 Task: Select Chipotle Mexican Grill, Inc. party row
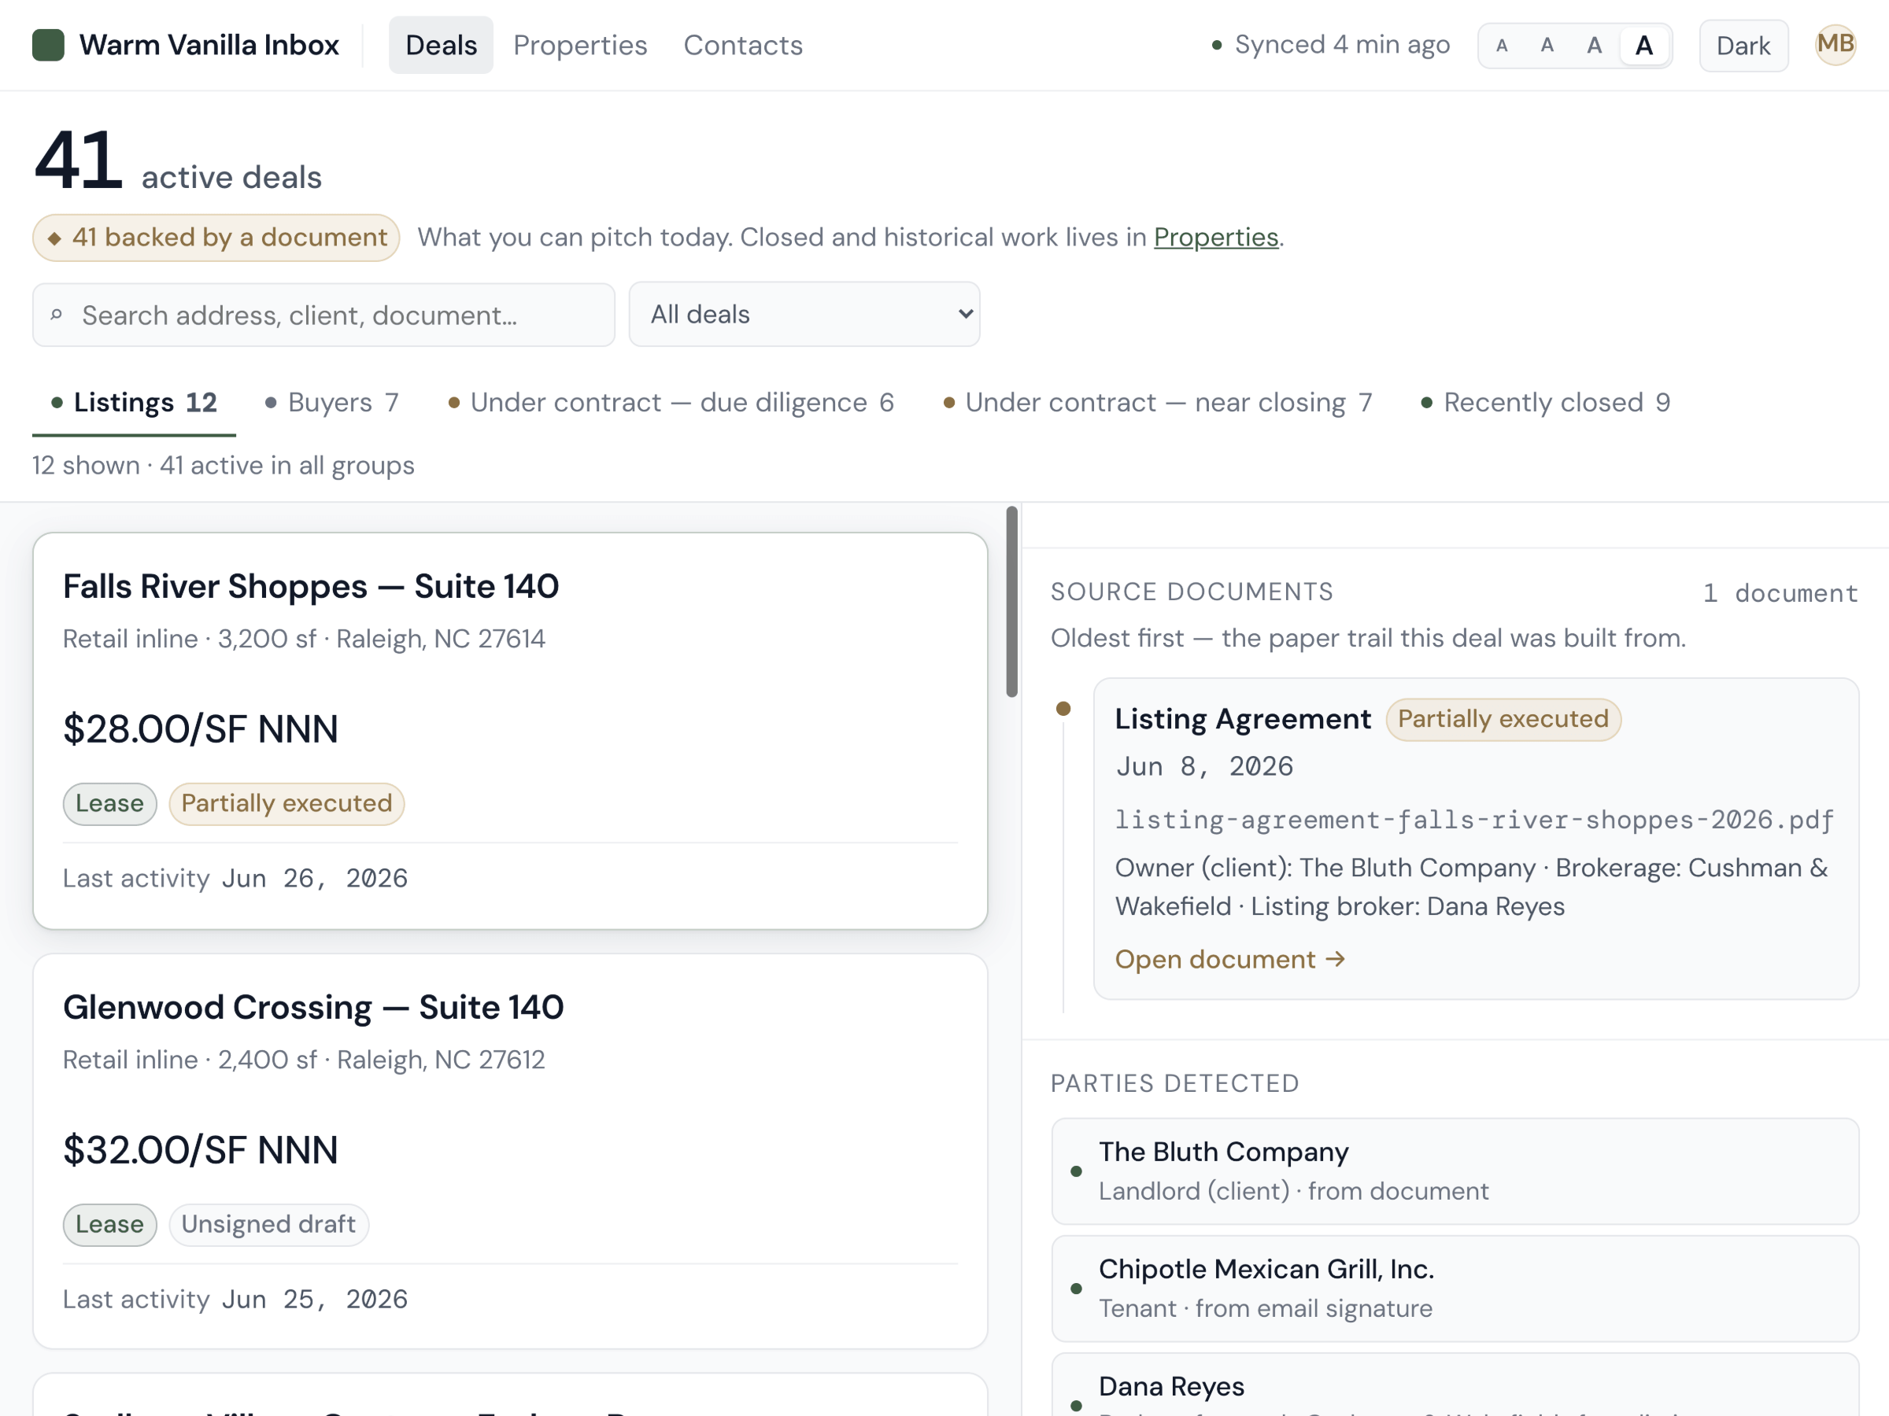[x=1455, y=1289]
